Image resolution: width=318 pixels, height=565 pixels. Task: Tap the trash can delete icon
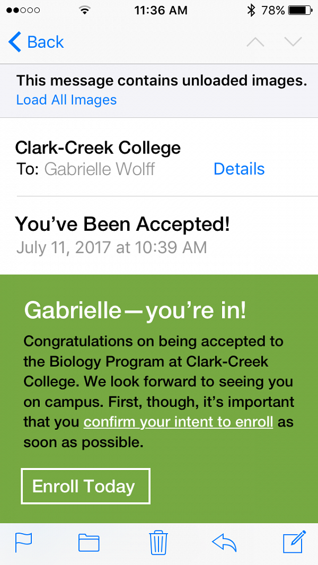[x=158, y=542]
